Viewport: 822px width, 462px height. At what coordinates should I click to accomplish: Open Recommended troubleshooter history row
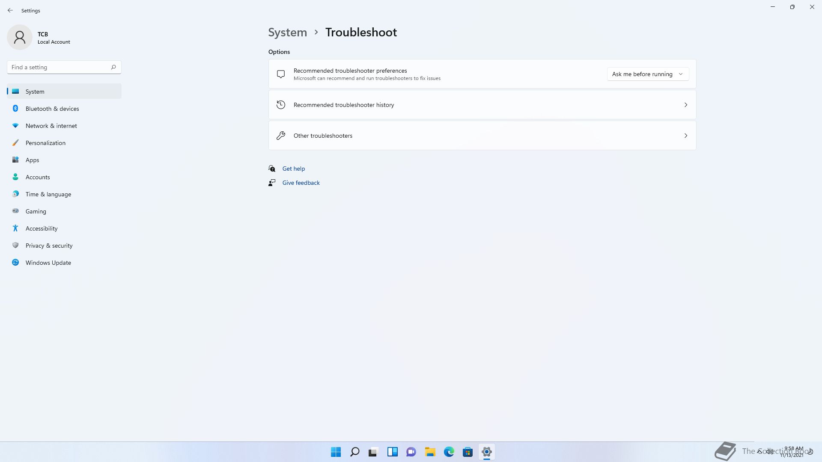[x=482, y=105]
